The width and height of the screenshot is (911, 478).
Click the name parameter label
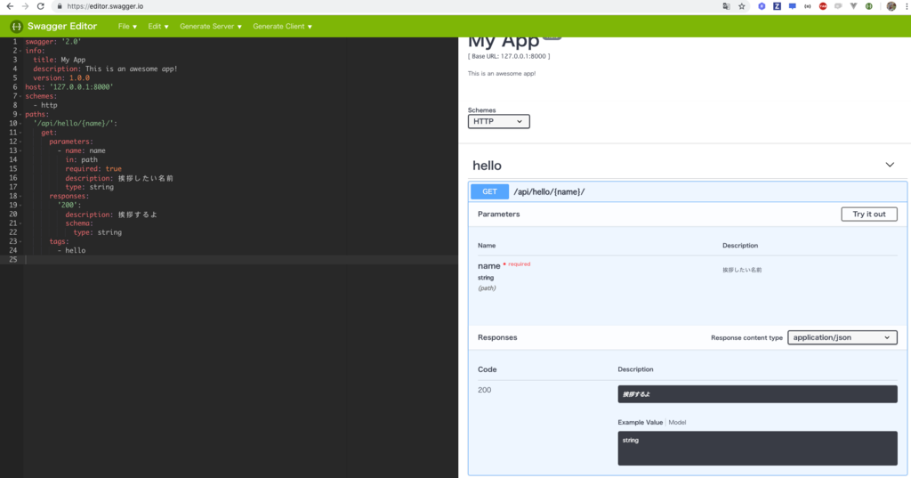[x=488, y=266]
